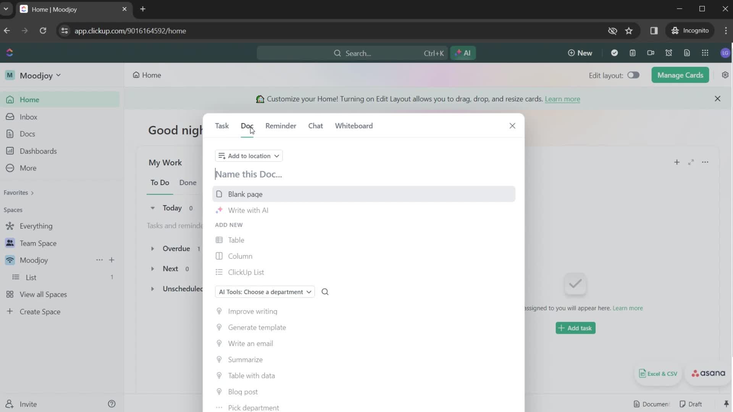Click the Table insert icon
733x412 pixels.
pyautogui.click(x=219, y=240)
